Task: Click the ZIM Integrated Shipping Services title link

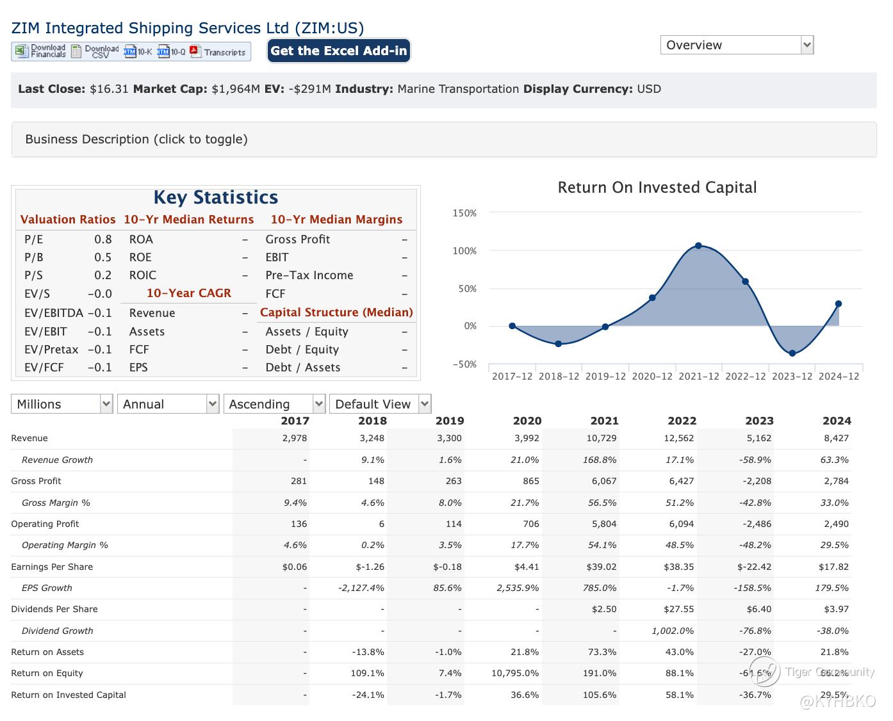Action: pos(187,28)
